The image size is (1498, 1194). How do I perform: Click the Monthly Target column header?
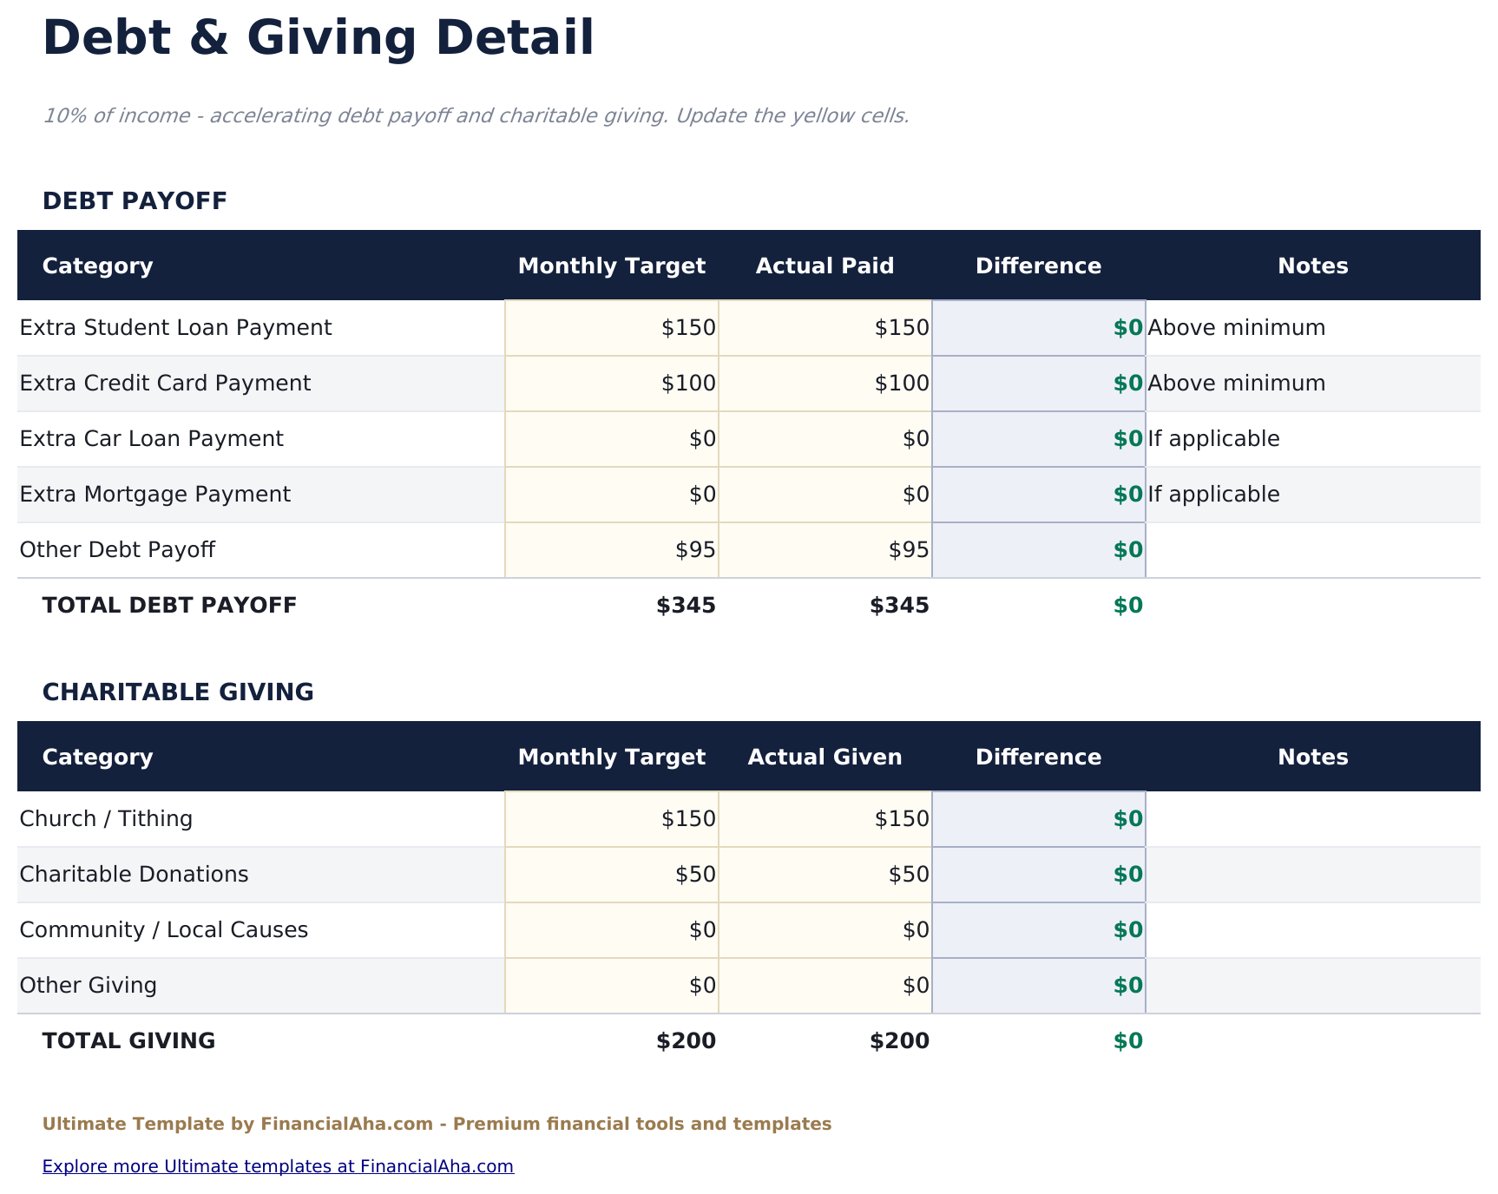[x=612, y=266]
